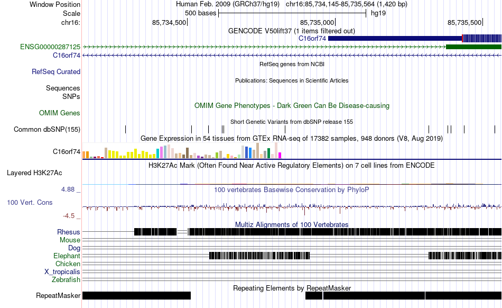Open the Common dbSNP(155) track label
This screenshot has width=502, height=308.
pos(47,129)
